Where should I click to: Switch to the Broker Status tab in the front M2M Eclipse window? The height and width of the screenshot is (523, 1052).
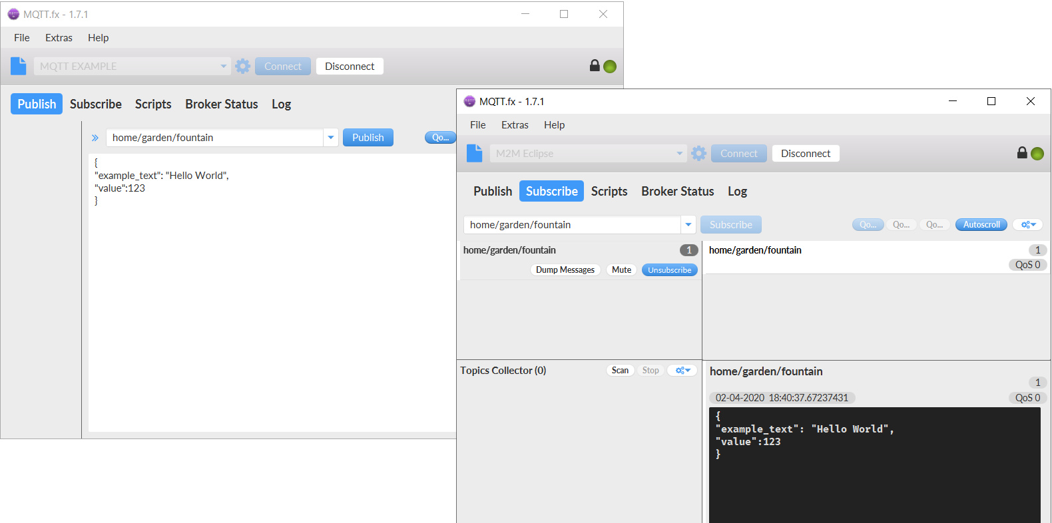pyautogui.click(x=678, y=191)
